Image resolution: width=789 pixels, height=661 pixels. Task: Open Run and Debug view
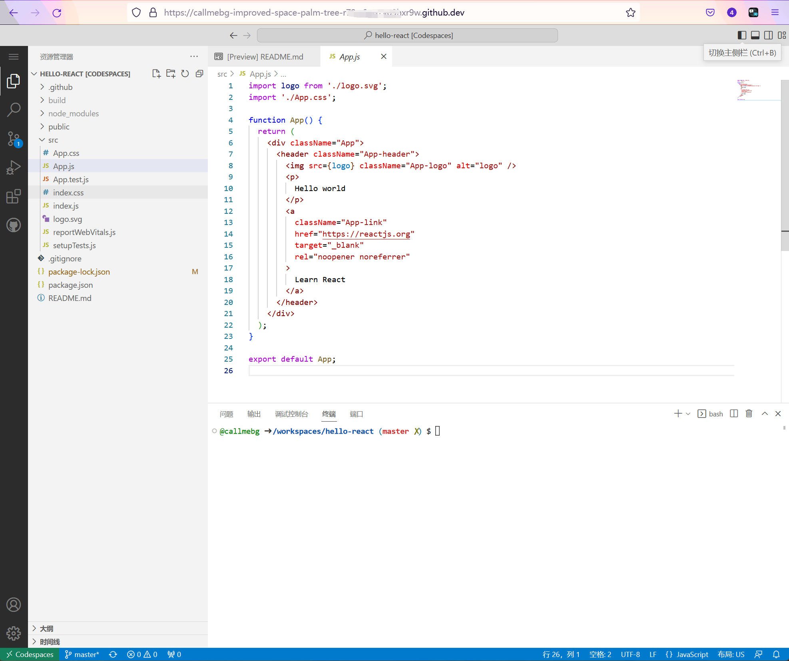tap(14, 167)
